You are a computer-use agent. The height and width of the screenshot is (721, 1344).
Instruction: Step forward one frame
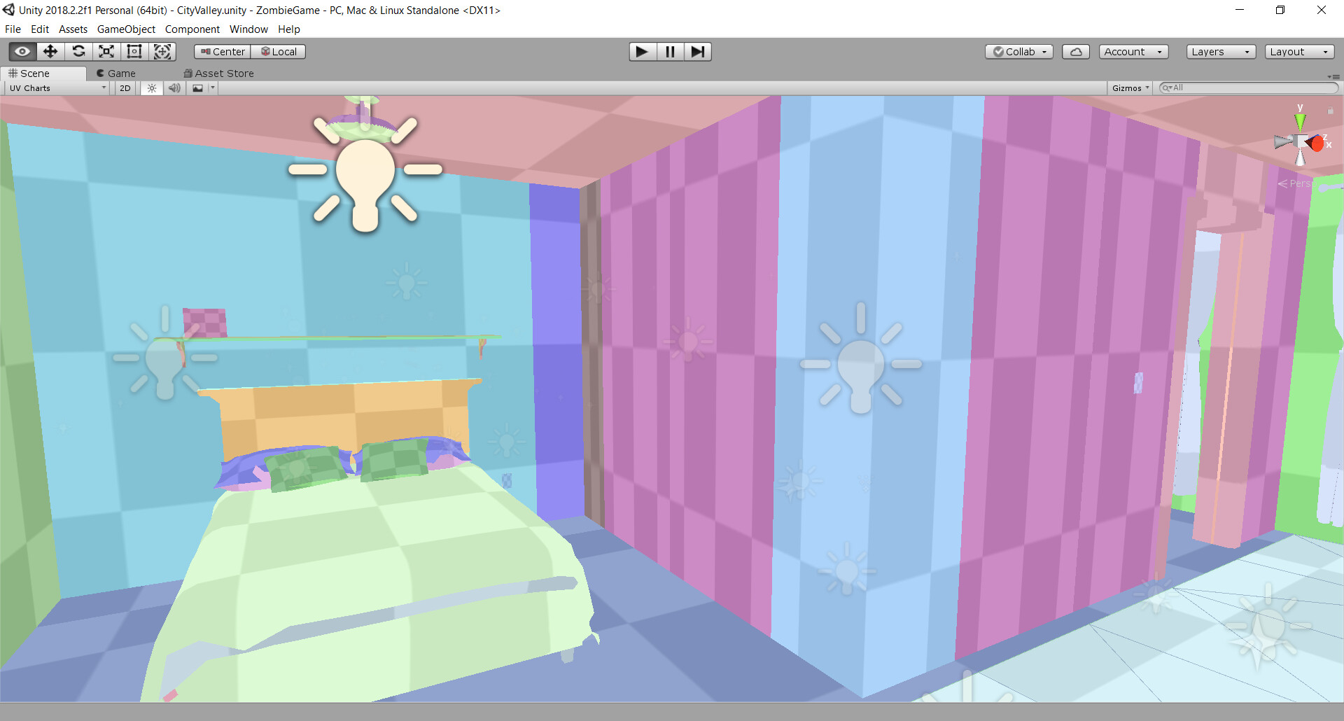[696, 51]
